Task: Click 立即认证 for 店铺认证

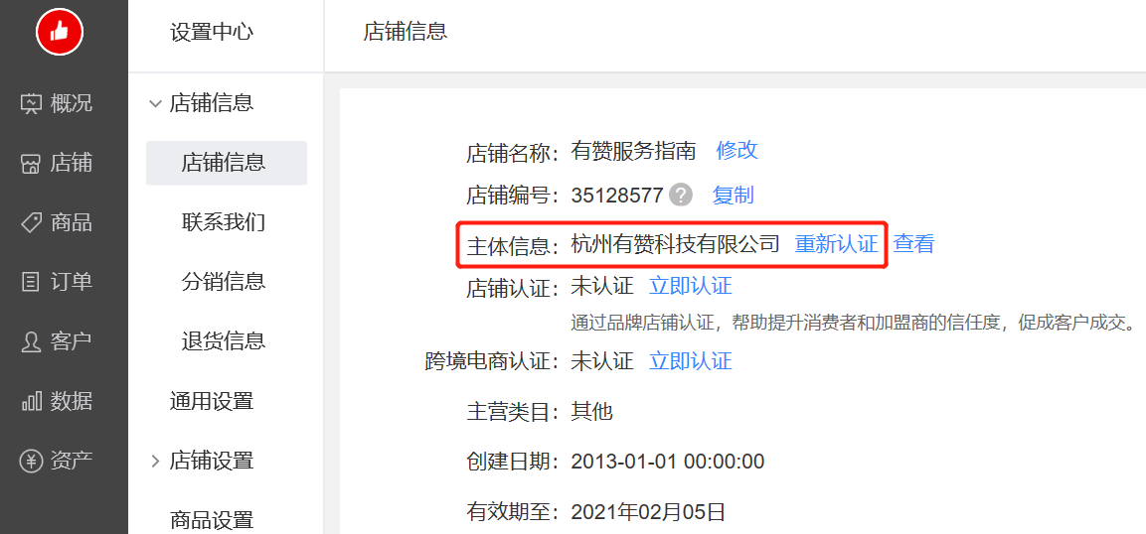Action: (691, 285)
